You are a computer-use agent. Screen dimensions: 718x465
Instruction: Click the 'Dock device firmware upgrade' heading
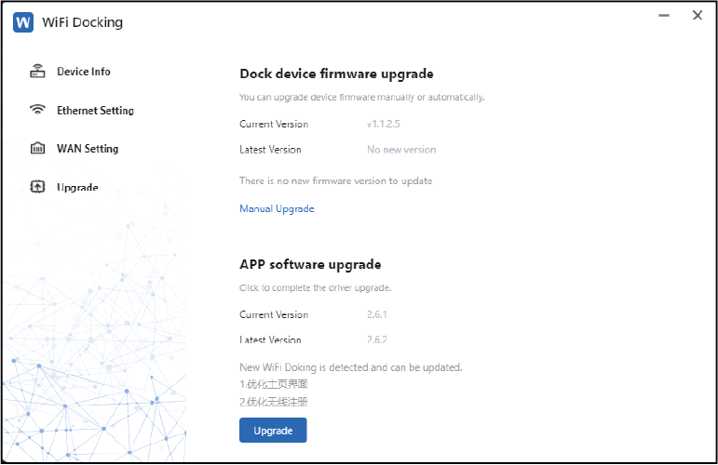pyautogui.click(x=336, y=73)
